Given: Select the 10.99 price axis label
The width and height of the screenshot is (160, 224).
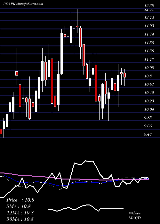Looking at the screenshot, I should (149, 68).
